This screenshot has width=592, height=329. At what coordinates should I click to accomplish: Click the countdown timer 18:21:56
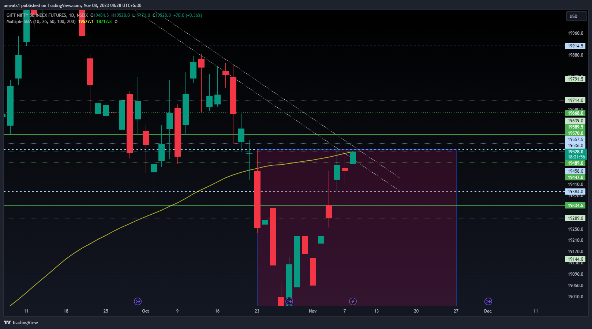576,157
